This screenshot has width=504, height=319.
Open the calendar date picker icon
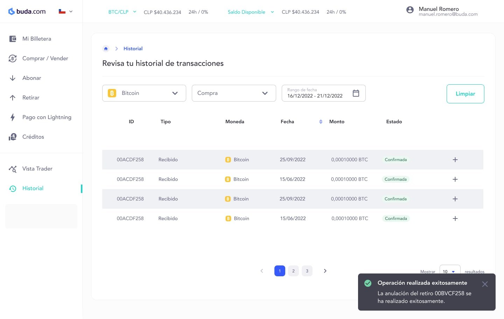tap(356, 93)
